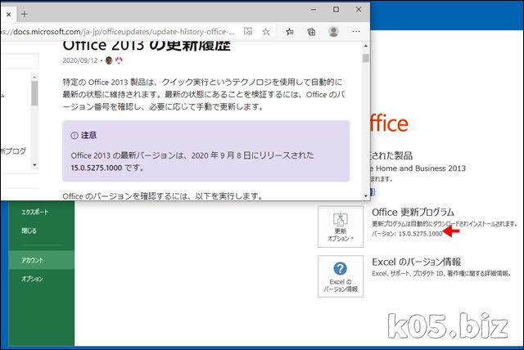
Task: Close the browser window
Action: (359, 9)
